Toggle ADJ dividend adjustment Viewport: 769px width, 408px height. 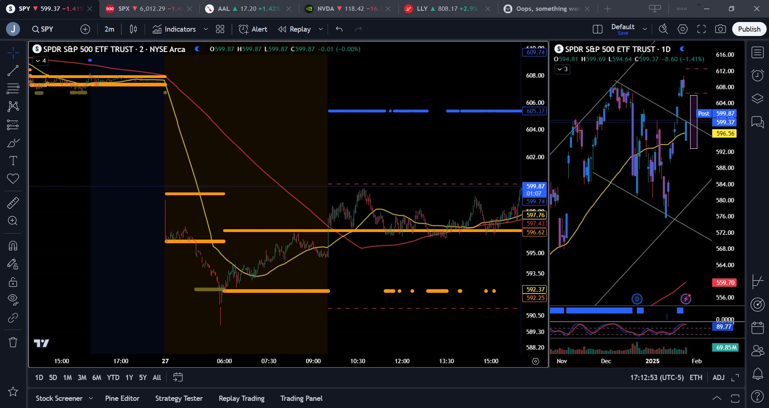[x=719, y=378]
